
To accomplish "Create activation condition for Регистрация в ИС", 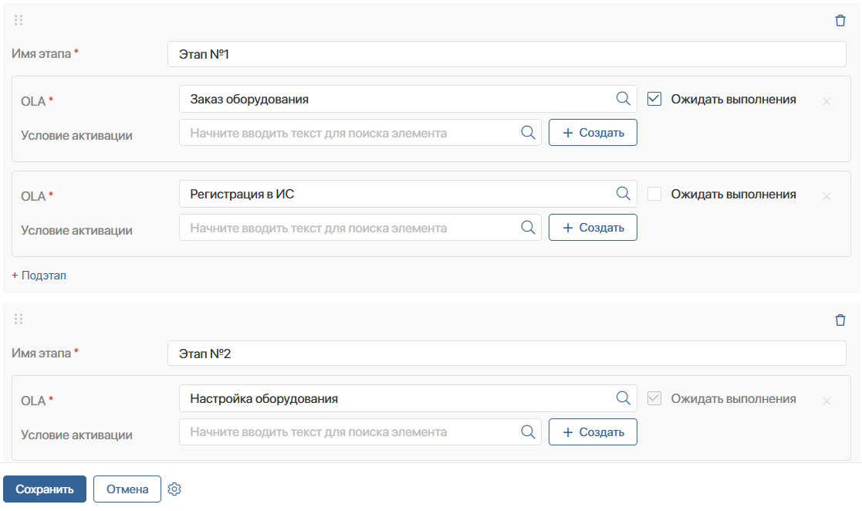I will click(593, 228).
